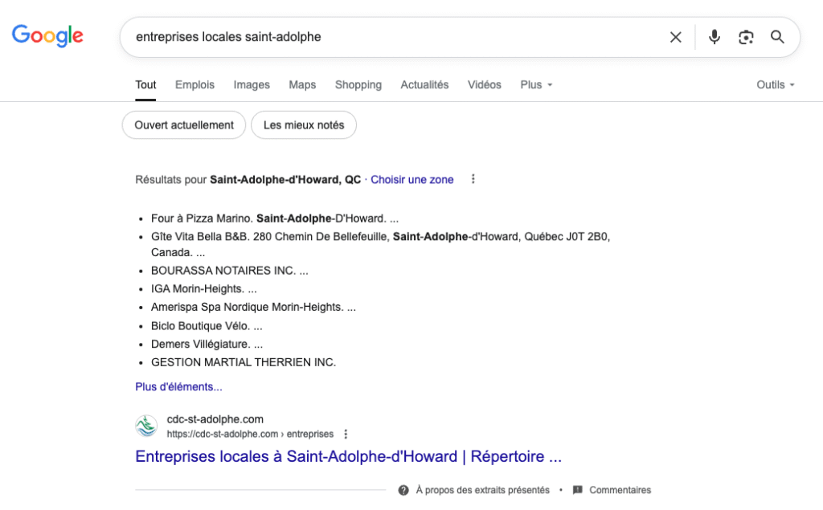Toggle the Ouvert actuellement filter chip
Image resolution: width=823 pixels, height=510 pixels.
tap(184, 125)
